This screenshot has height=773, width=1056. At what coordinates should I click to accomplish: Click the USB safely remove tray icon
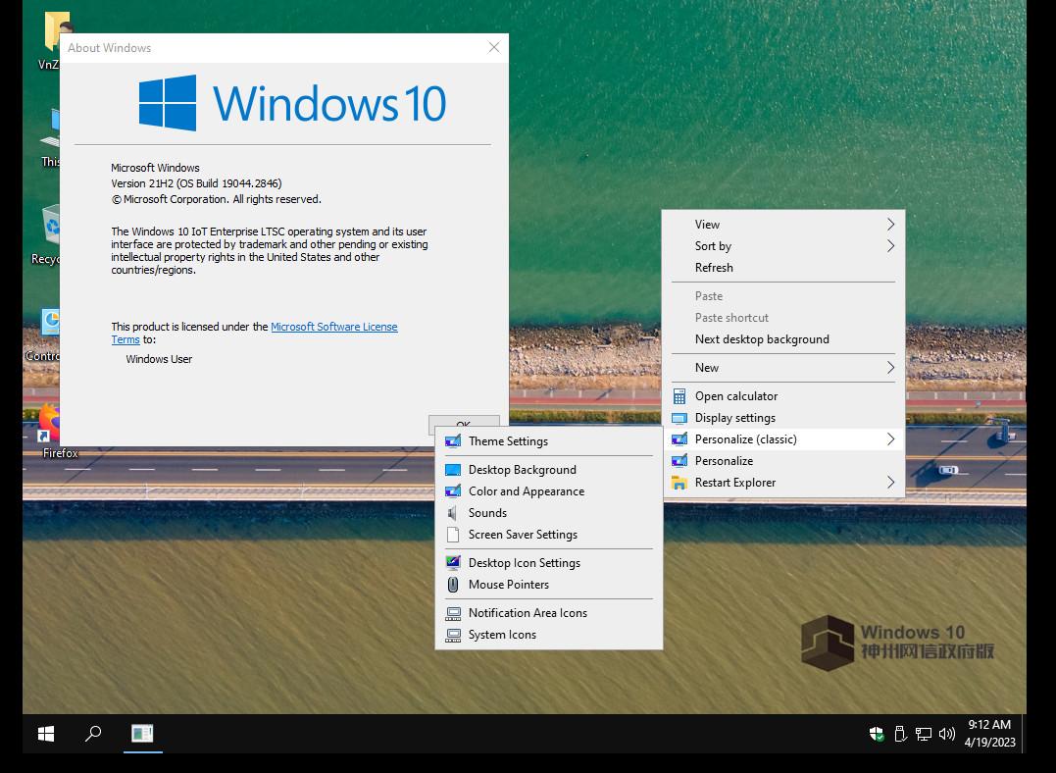coord(900,734)
